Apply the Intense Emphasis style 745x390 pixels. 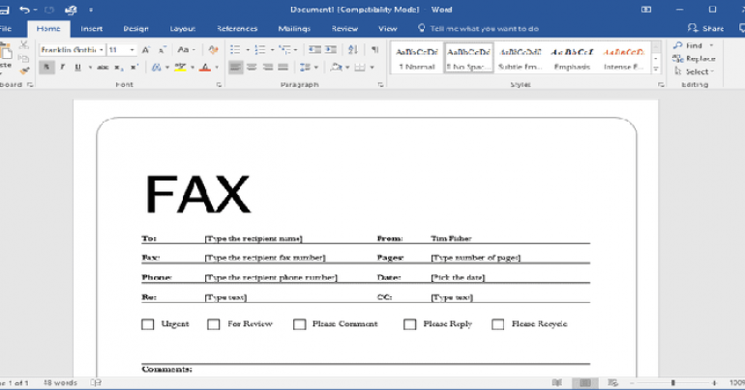click(623, 58)
